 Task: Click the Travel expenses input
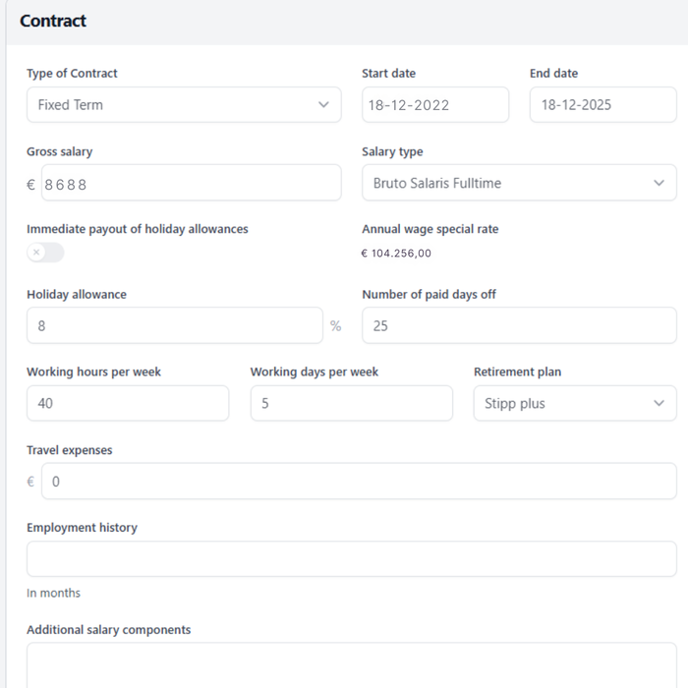tap(359, 482)
